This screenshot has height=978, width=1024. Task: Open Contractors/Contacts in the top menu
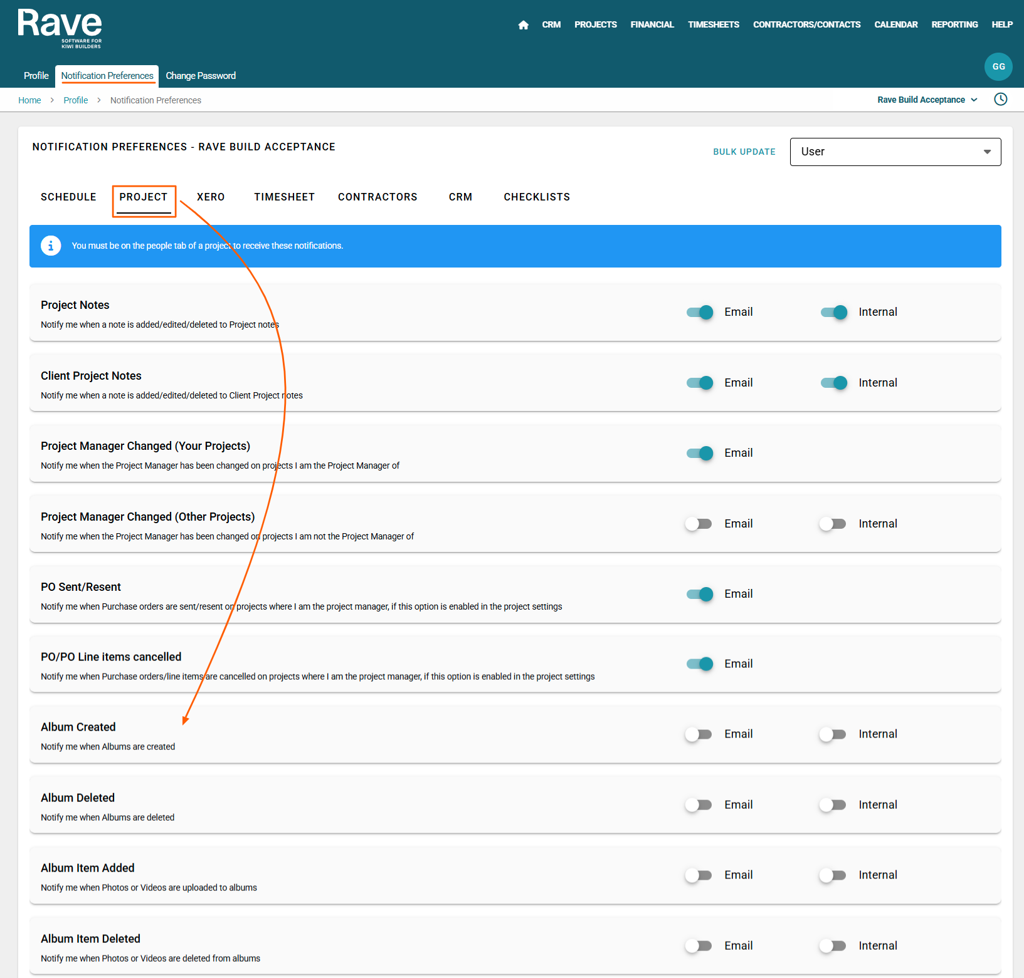coord(806,24)
